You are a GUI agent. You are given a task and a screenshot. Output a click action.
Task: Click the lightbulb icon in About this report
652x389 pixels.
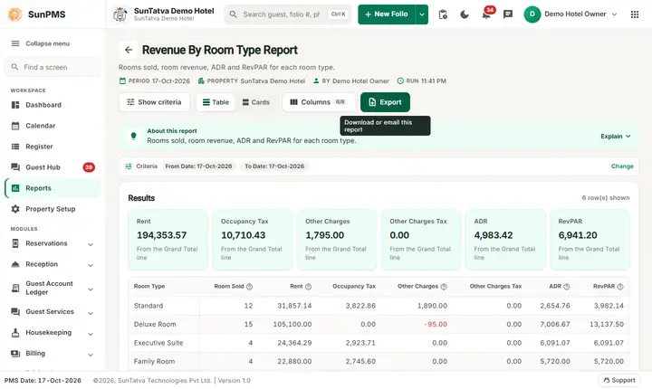pyautogui.click(x=133, y=136)
